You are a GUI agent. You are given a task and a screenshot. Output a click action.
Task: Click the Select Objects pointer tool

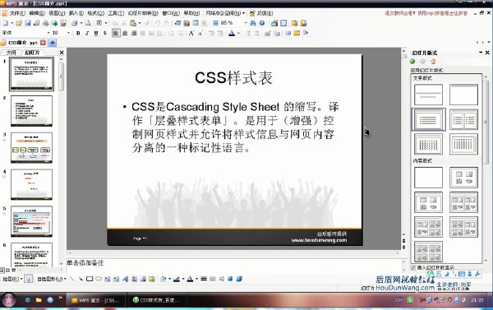tap(28, 279)
